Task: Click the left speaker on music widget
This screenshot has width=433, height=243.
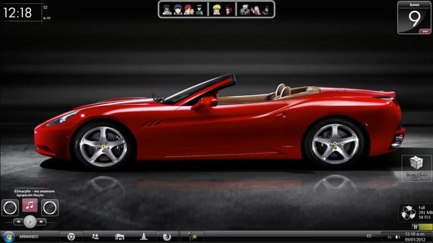Action: 10,207
